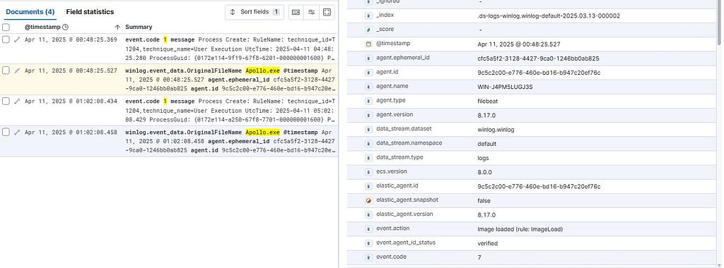This screenshot has height=268, width=724.
Task: Click the keyword icon beside agent.id
Action: click(x=368, y=73)
